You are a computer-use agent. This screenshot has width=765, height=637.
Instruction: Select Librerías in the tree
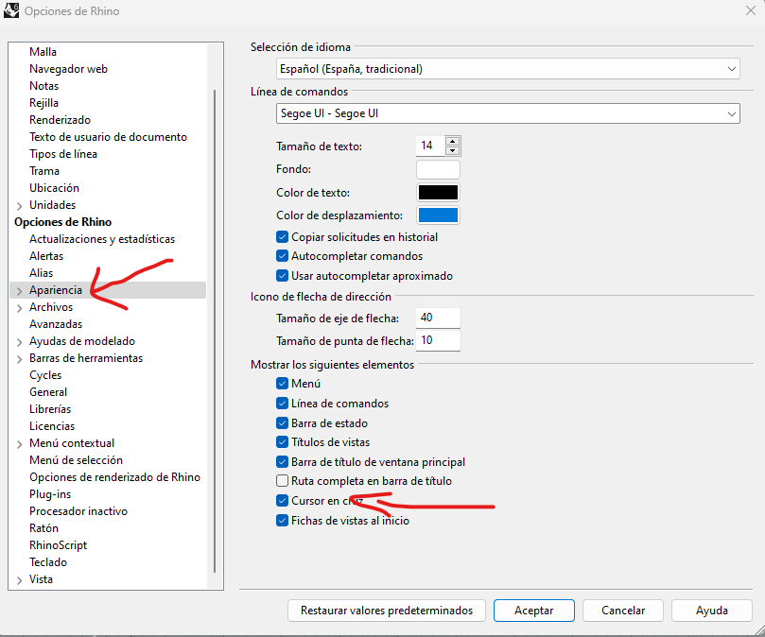pos(50,409)
